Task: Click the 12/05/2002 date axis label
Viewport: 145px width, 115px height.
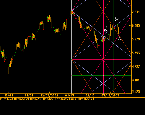Action: coord(49,96)
